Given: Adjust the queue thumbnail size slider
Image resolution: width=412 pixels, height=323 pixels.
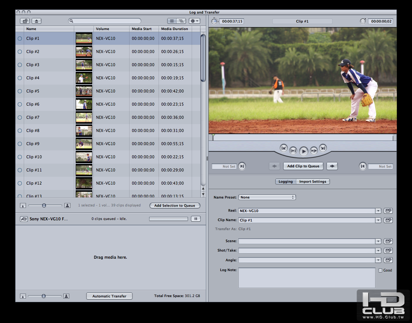Looking at the screenshot, I should (x=44, y=296).
